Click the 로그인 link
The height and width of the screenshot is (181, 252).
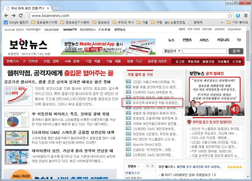180,62
